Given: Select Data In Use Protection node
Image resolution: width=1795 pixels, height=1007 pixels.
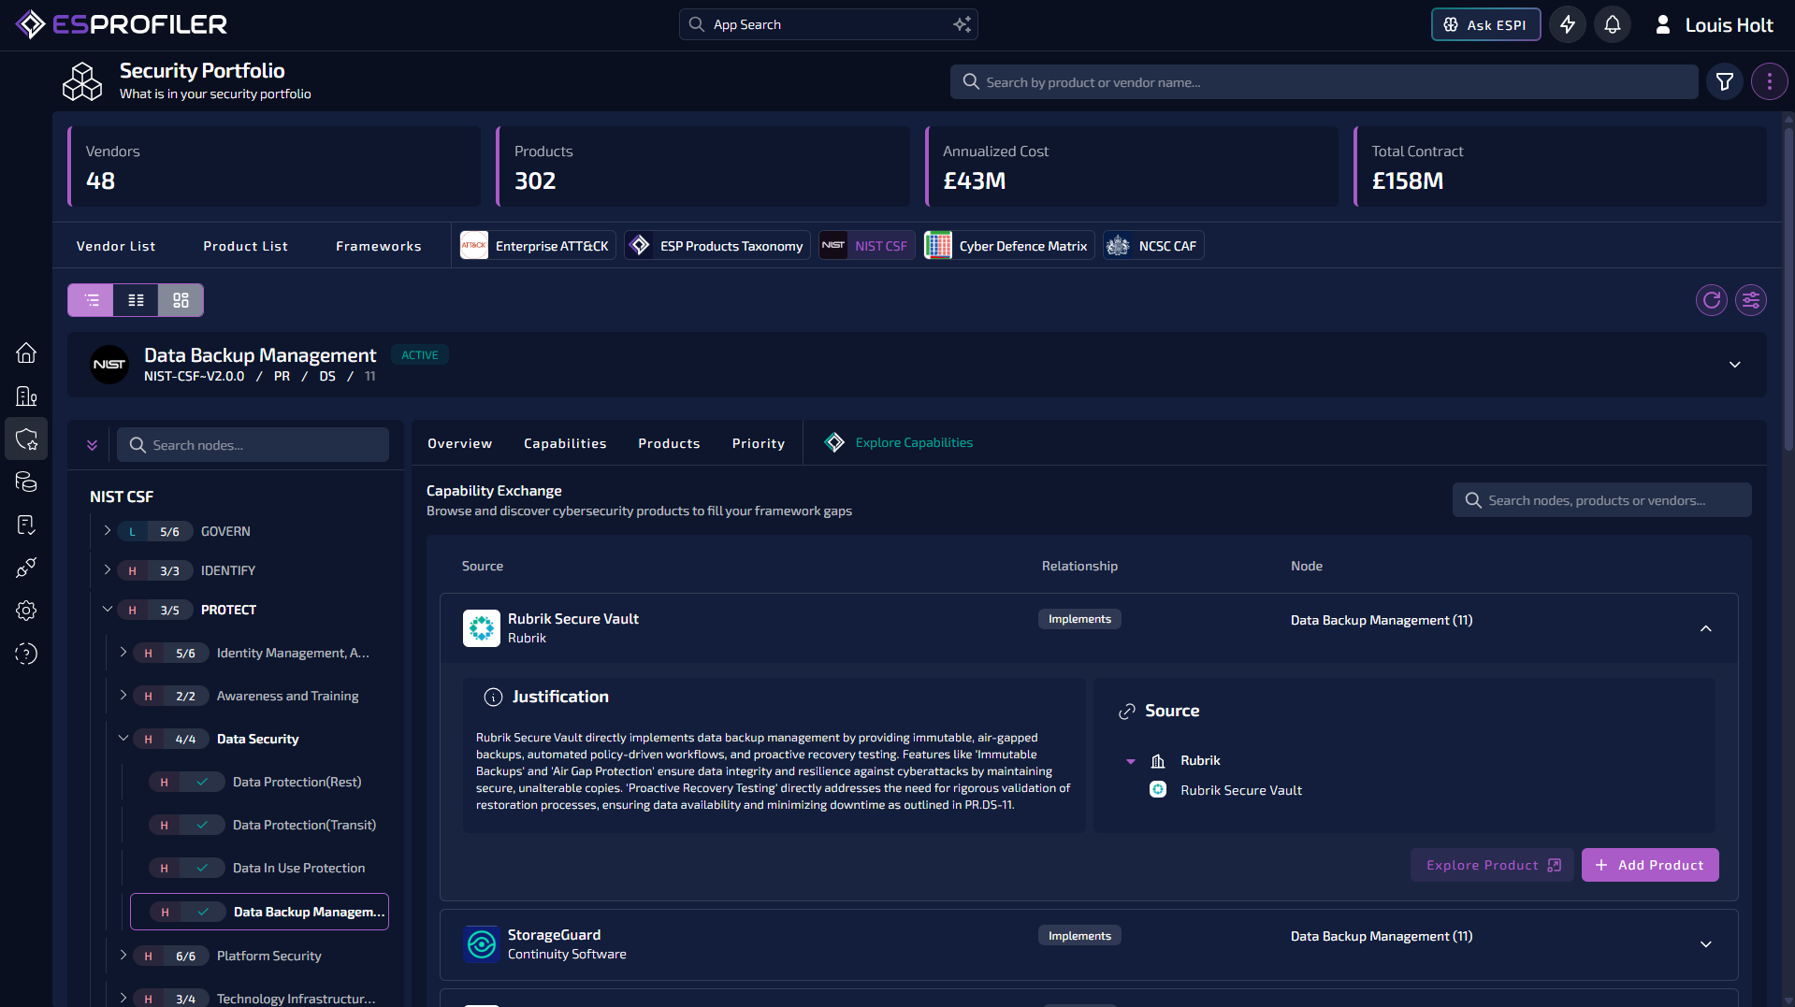Looking at the screenshot, I should coord(255,868).
